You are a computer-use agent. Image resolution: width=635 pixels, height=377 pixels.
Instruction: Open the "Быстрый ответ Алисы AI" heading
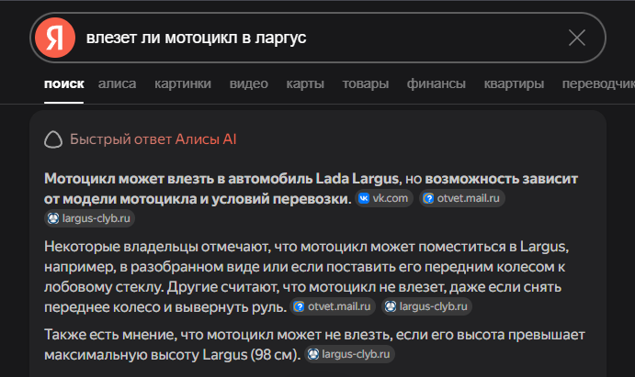pyautogui.click(x=153, y=139)
